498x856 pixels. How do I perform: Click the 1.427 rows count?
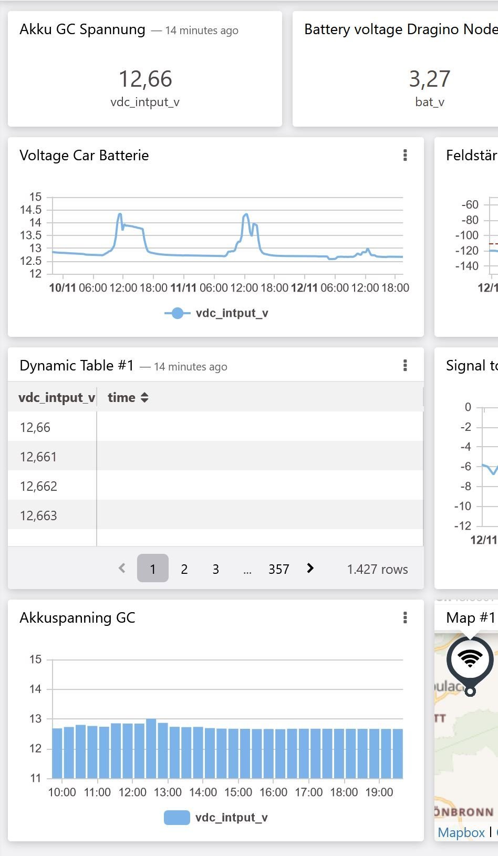point(377,569)
